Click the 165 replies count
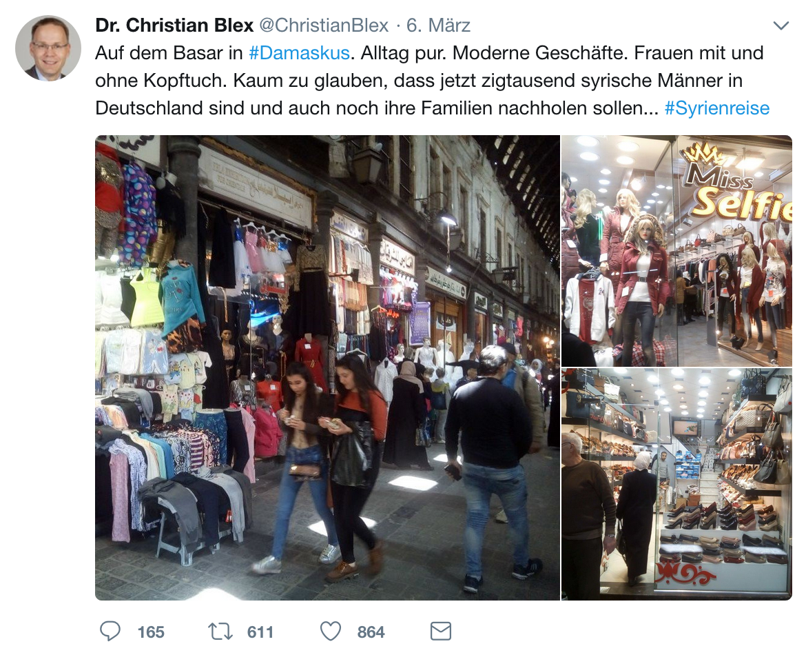Image resolution: width=806 pixels, height=655 pixels. 151,632
